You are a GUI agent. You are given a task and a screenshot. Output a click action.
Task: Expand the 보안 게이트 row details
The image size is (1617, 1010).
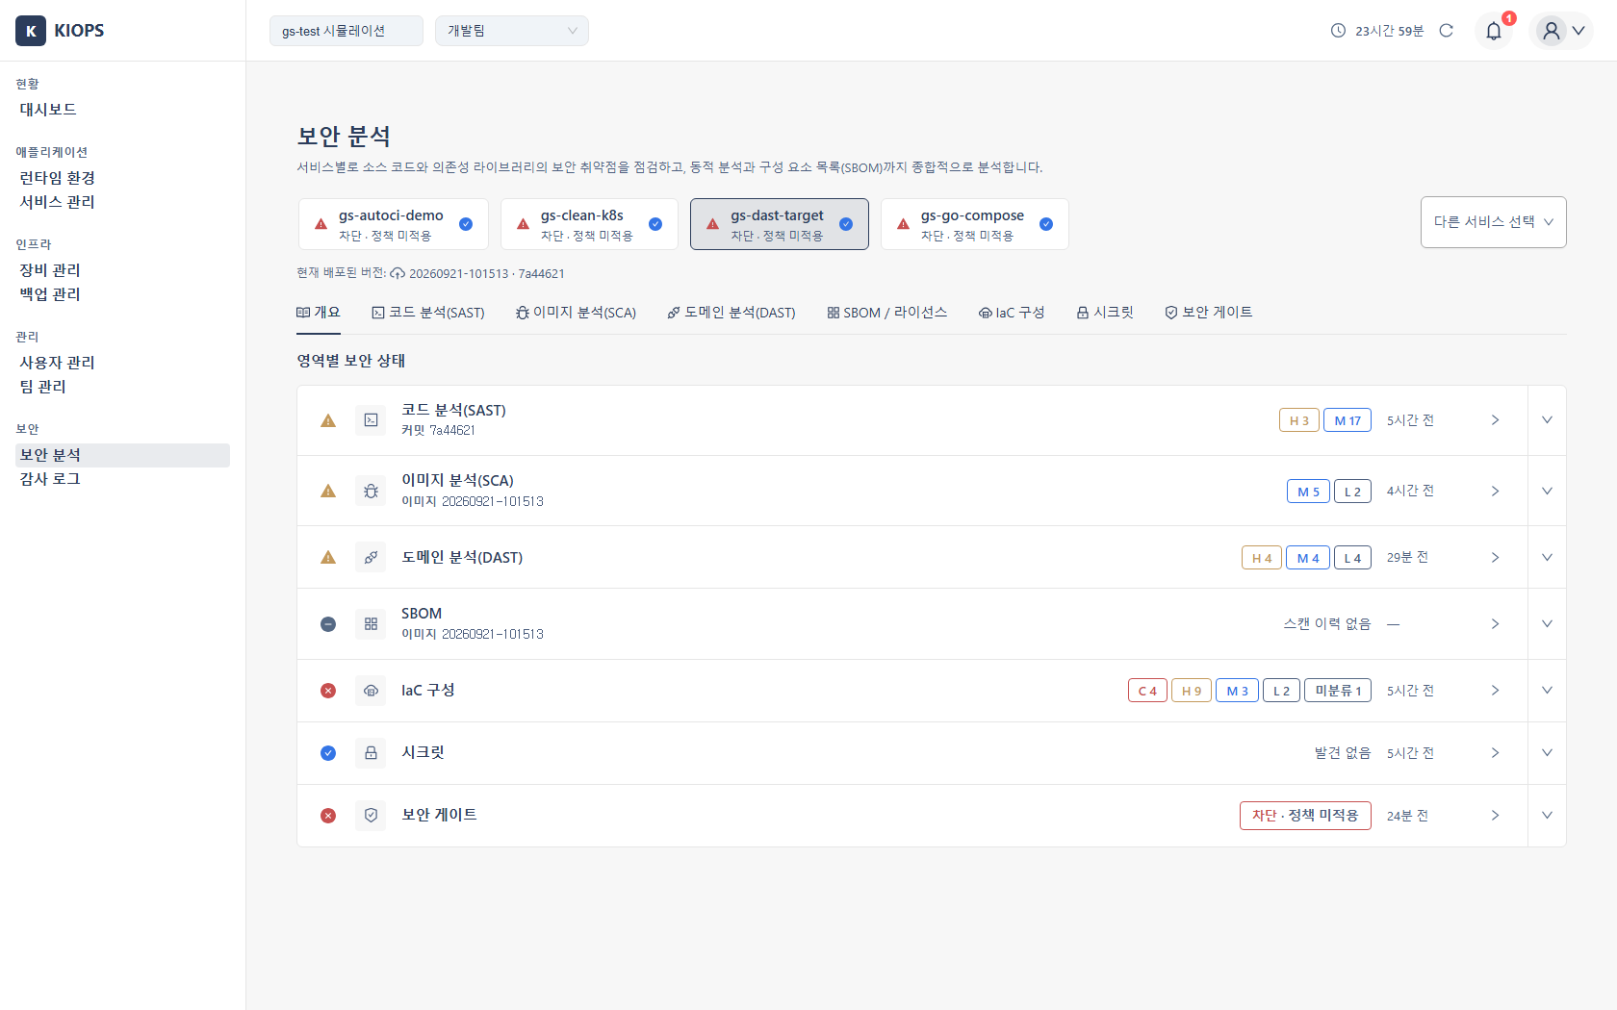tap(1547, 816)
